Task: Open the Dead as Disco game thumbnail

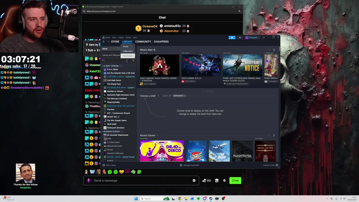Action: coord(162,151)
